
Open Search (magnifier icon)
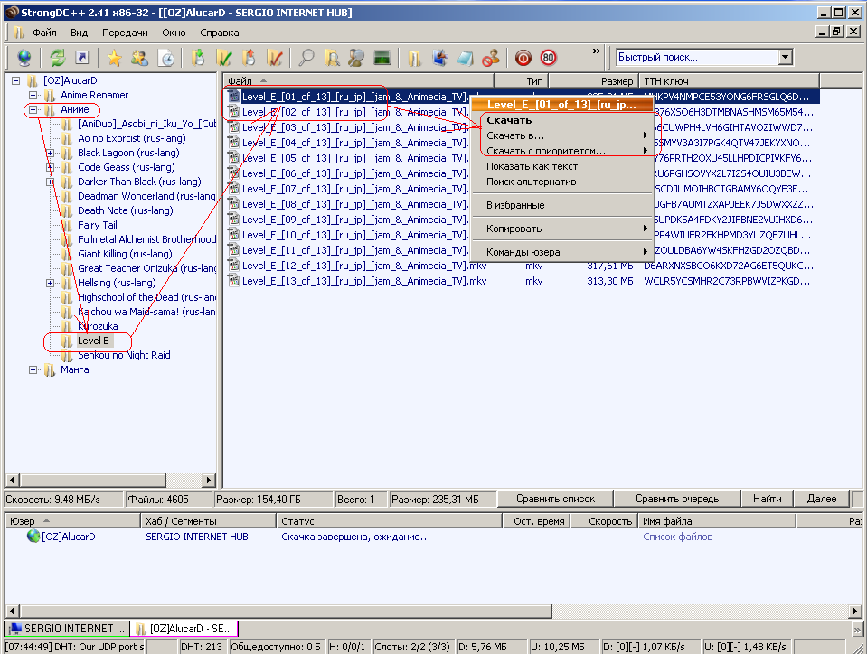tap(306, 57)
